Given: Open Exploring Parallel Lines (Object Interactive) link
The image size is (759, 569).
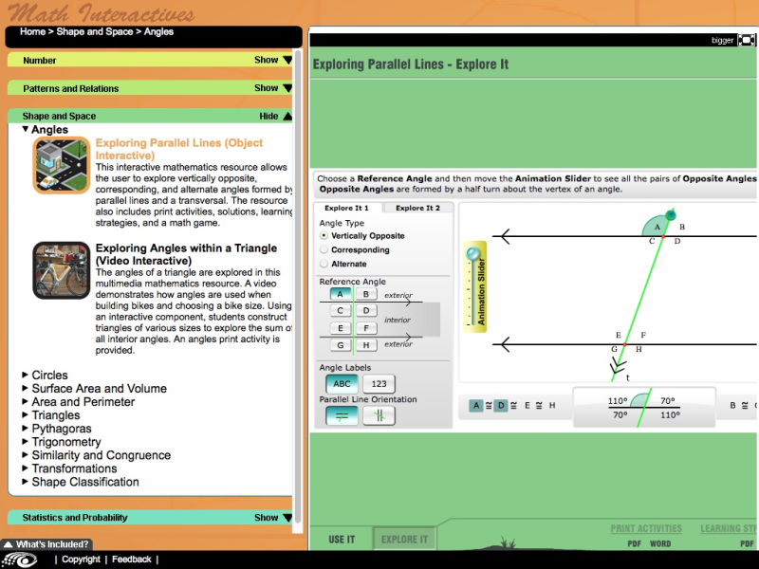Looking at the screenshot, I should click(x=179, y=149).
